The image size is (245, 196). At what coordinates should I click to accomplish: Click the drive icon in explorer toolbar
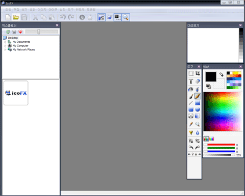click(14, 32)
